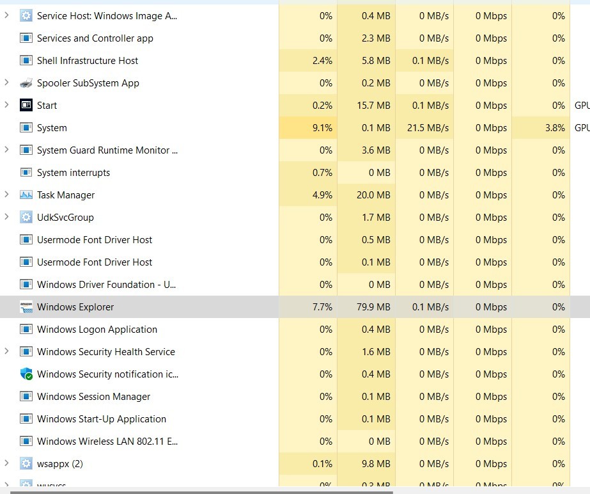Viewport: 590px width, 494px height.
Task: Click the gear icon beside Service Host: Windows Image A...
Action: (x=26, y=15)
